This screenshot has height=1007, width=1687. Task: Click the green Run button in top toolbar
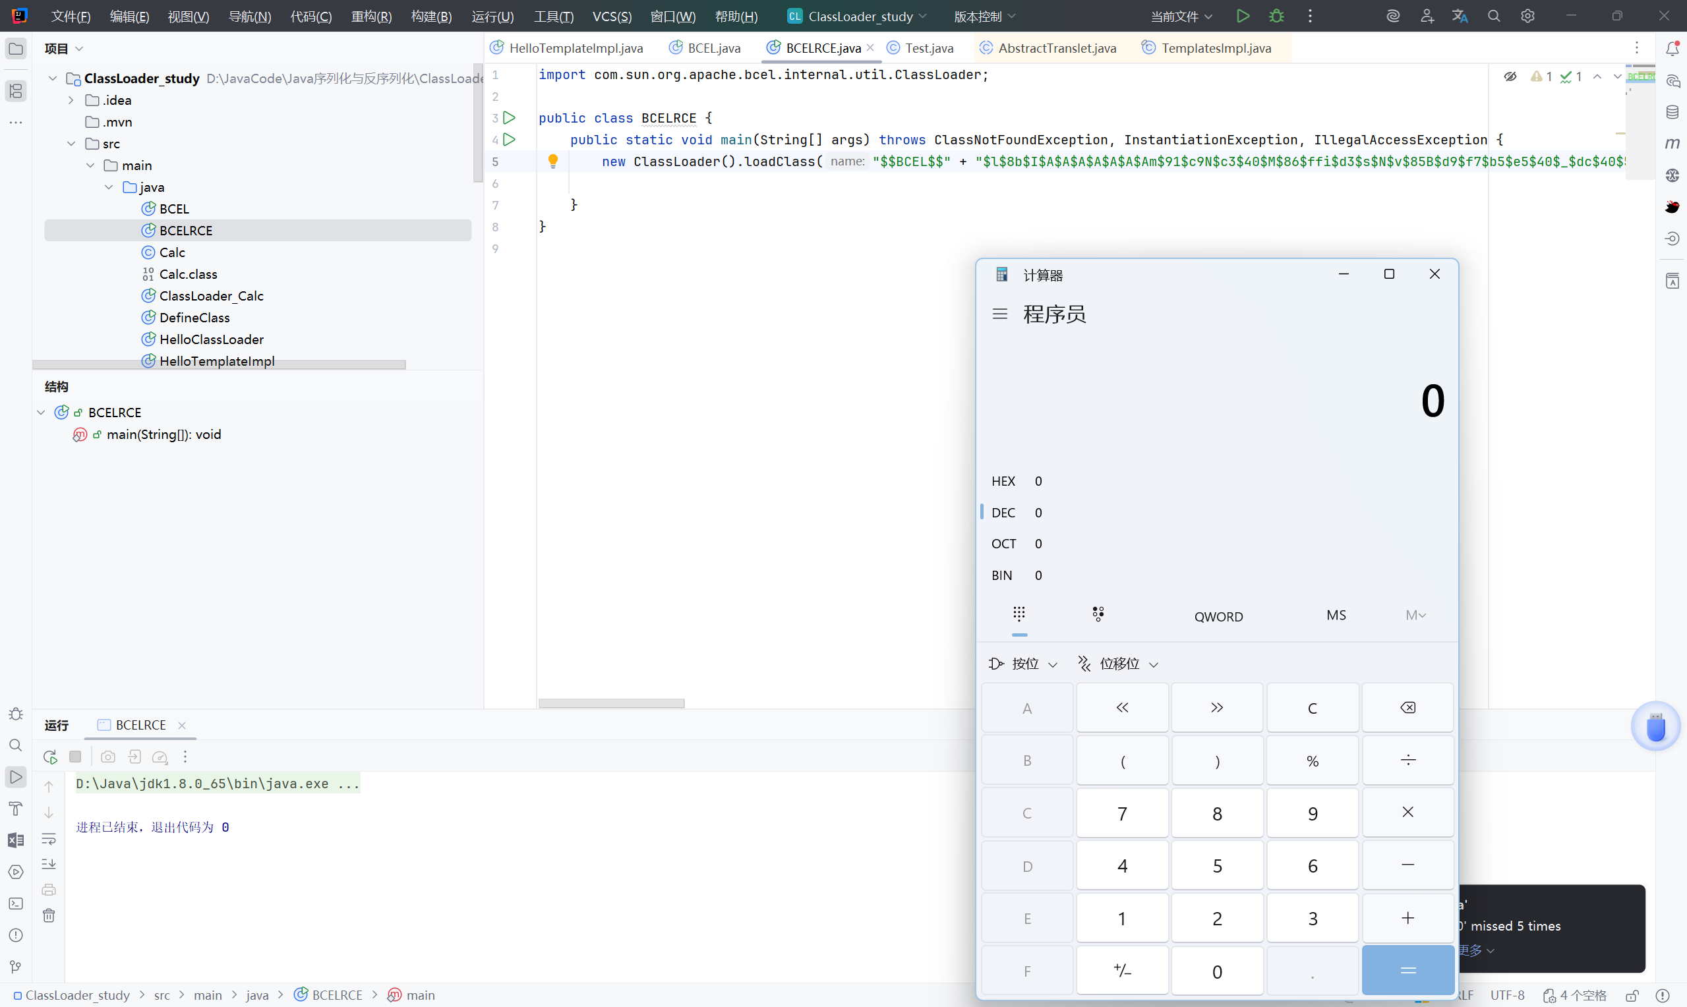(1243, 16)
